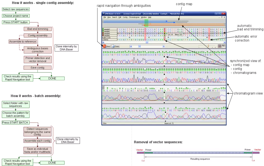This screenshot has width=264, height=166.
Task: Open the Search menu
Action: coord(115,17)
